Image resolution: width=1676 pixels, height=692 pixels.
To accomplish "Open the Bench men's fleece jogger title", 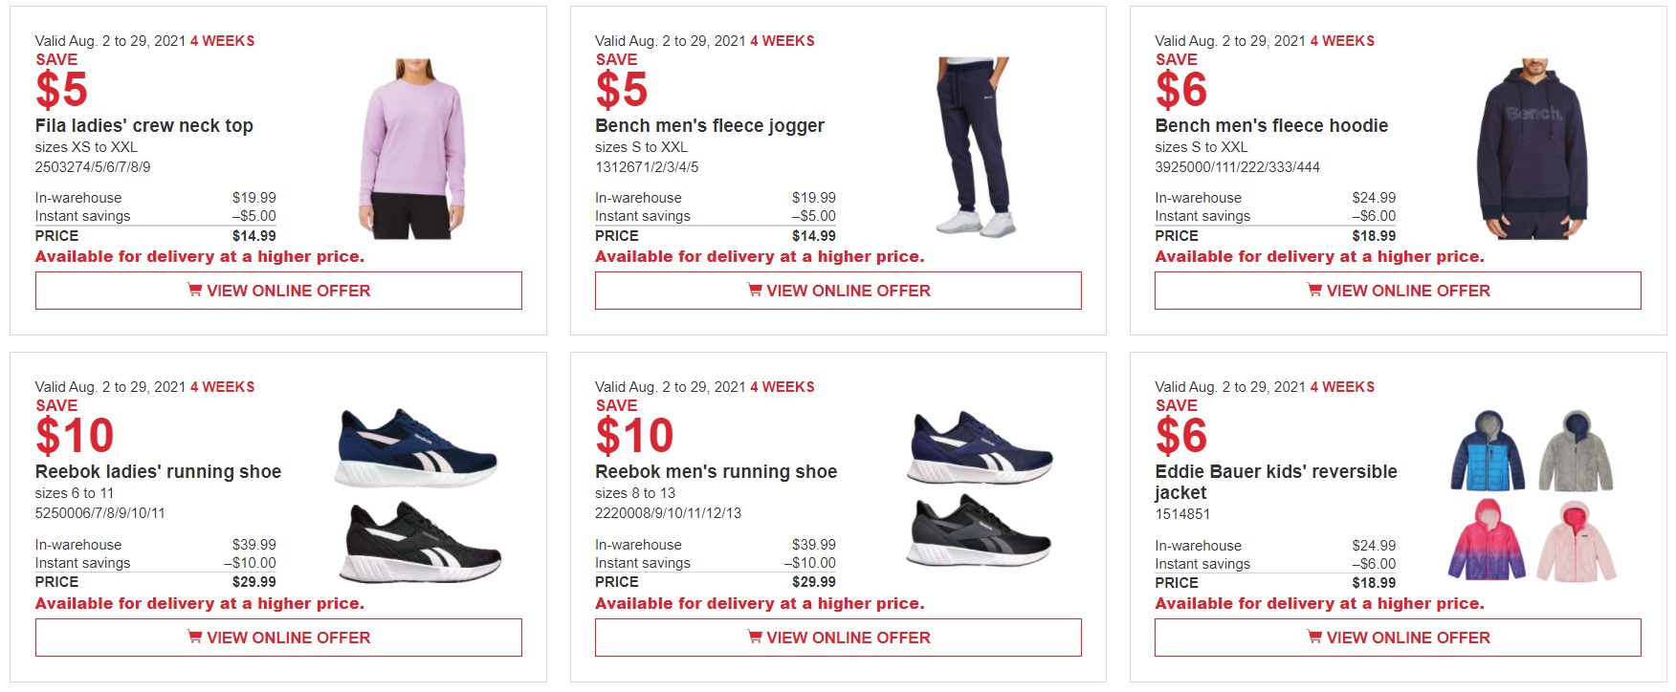I will point(710,126).
